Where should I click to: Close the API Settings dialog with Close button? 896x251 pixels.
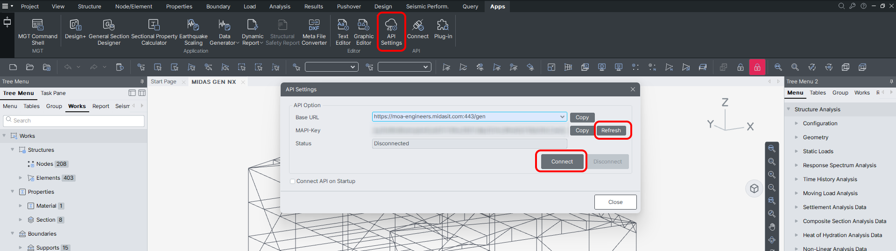click(615, 202)
